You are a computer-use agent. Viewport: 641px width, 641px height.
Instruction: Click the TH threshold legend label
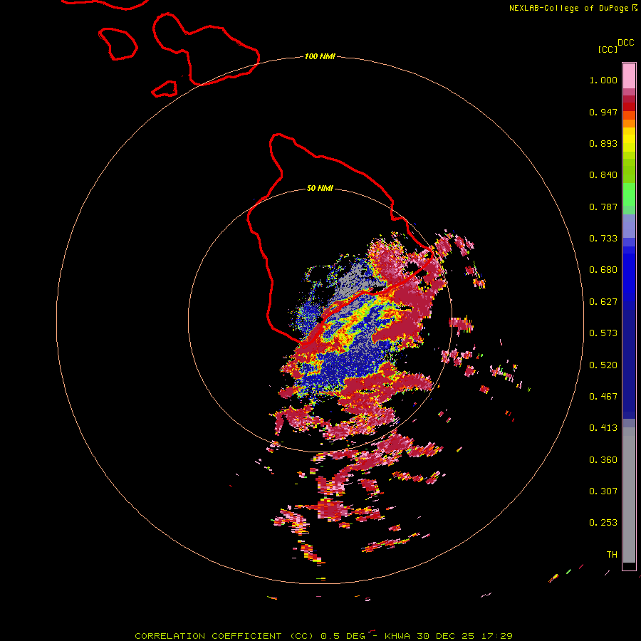[612, 555]
